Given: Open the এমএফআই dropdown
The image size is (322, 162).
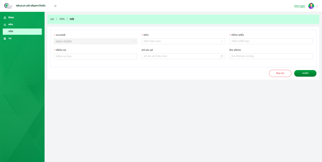Looking at the screenshot, I should click(x=95, y=41).
